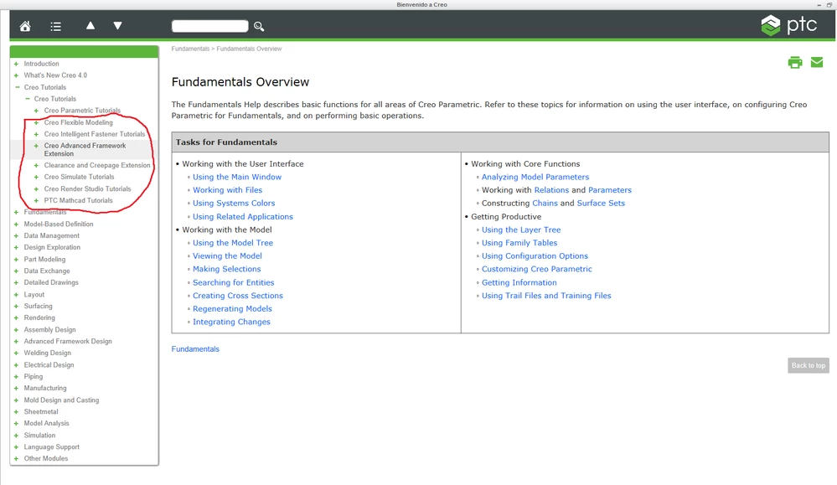
Task: Open Analyzing Model Parameters link
Action: click(x=535, y=177)
